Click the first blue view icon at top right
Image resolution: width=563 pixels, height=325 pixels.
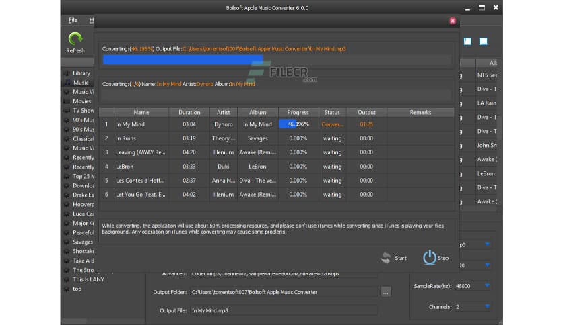[x=467, y=41]
